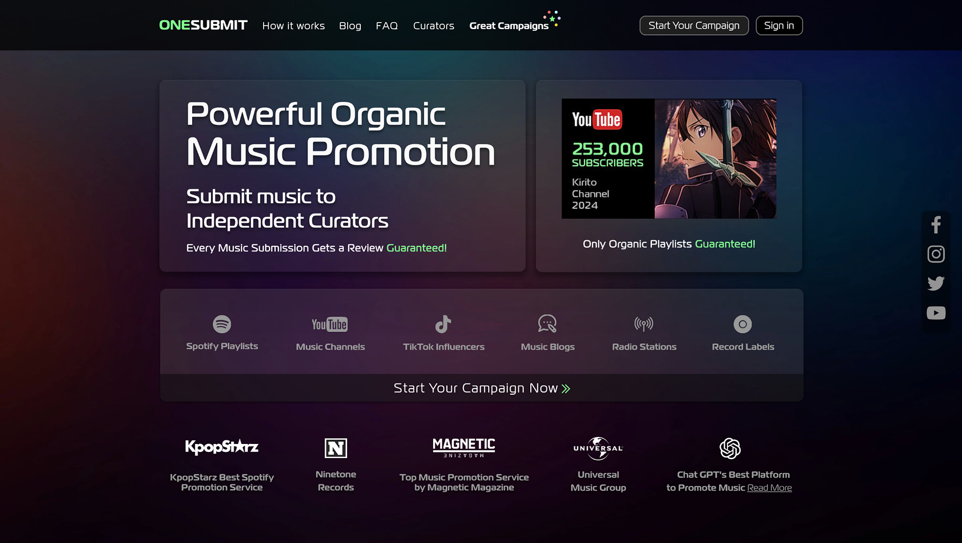
Task: Select the YouTube Music Channels icon
Action: pyautogui.click(x=330, y=324)
